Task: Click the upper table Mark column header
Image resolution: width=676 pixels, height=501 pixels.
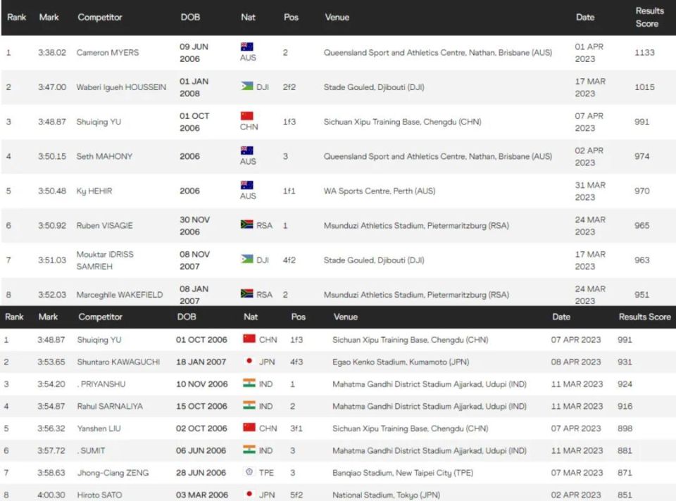Action: tap(49, 17)
